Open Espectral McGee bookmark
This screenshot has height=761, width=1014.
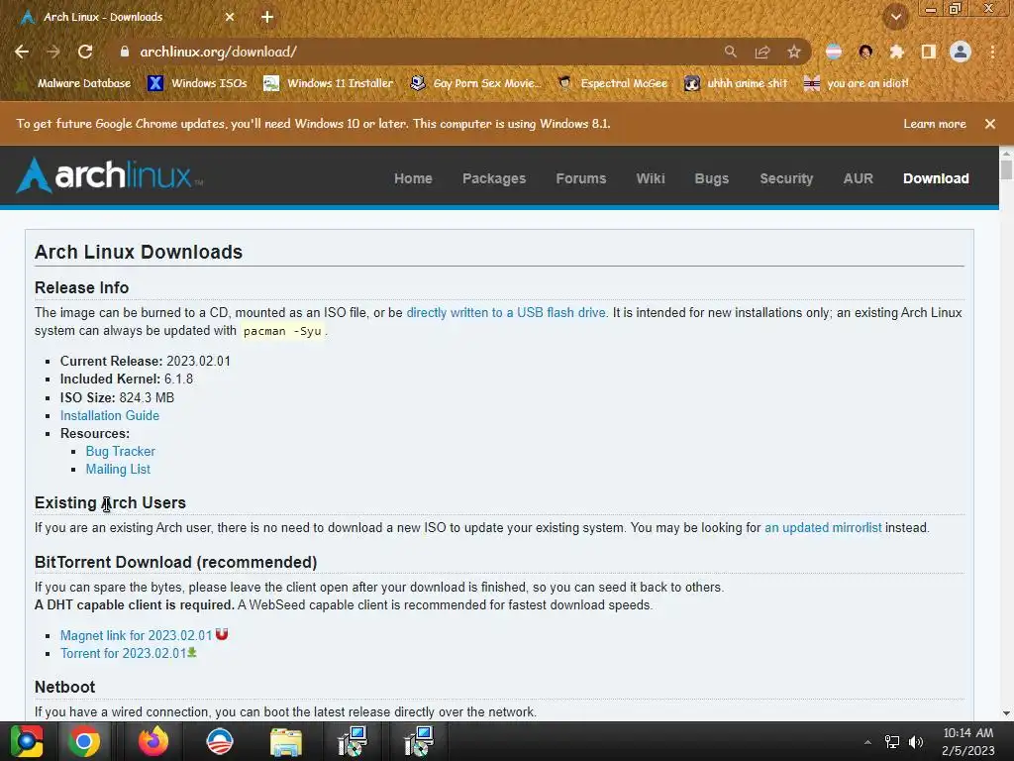pyautogui.click(x=612, y=83)
